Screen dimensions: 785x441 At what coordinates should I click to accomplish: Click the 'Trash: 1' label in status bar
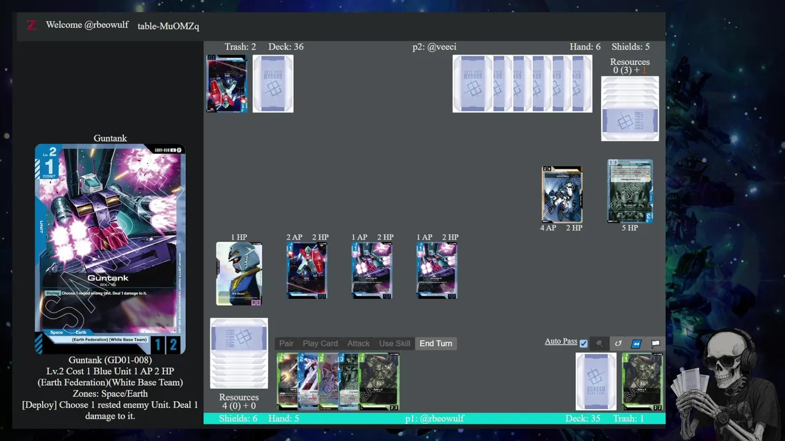(629, 418)
